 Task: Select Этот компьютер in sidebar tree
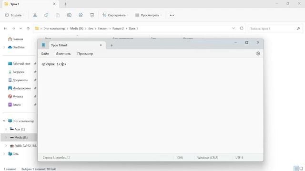(x=21, y=121)
